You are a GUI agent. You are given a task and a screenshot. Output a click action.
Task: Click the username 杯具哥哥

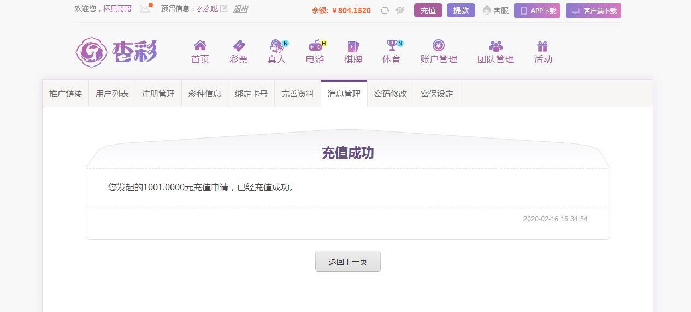point(117,9)
